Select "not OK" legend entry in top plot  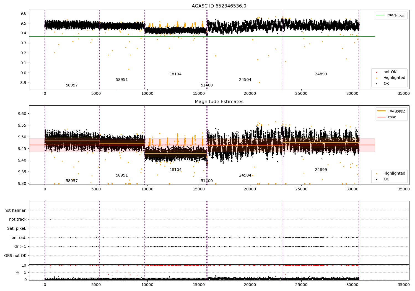pyautogui.click(x=390, y=72)
